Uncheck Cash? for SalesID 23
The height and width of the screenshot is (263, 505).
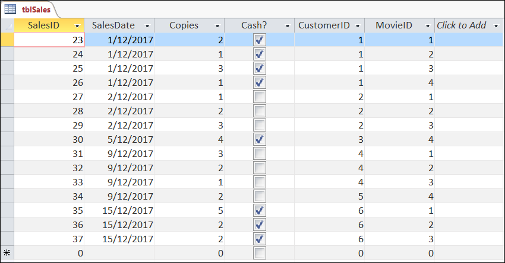point(259,40)
